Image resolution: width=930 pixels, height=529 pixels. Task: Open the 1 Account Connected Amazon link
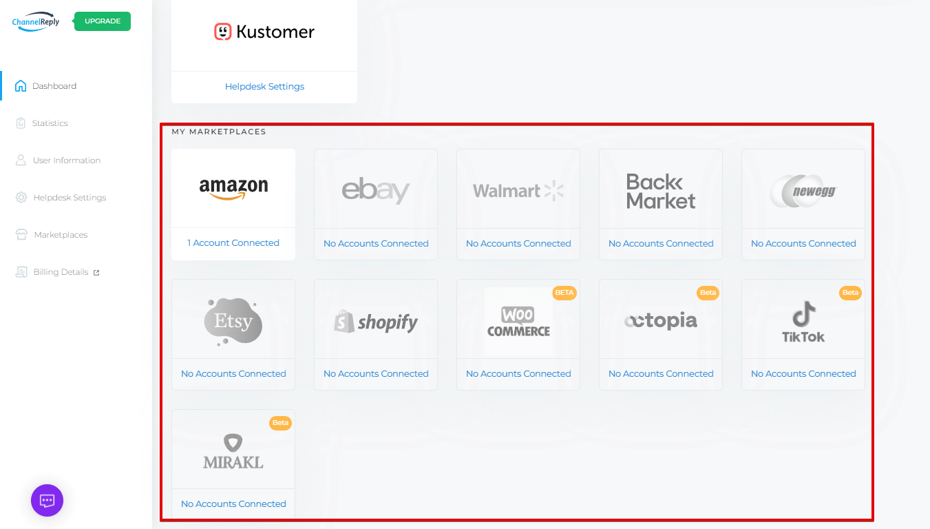tap(233, 243)
